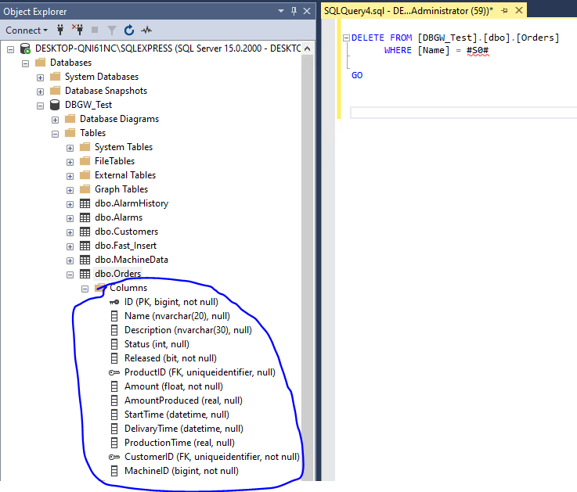Collapse the Columns folder
The width and height of the screenshot is (577, 492).
click(85, 289)
